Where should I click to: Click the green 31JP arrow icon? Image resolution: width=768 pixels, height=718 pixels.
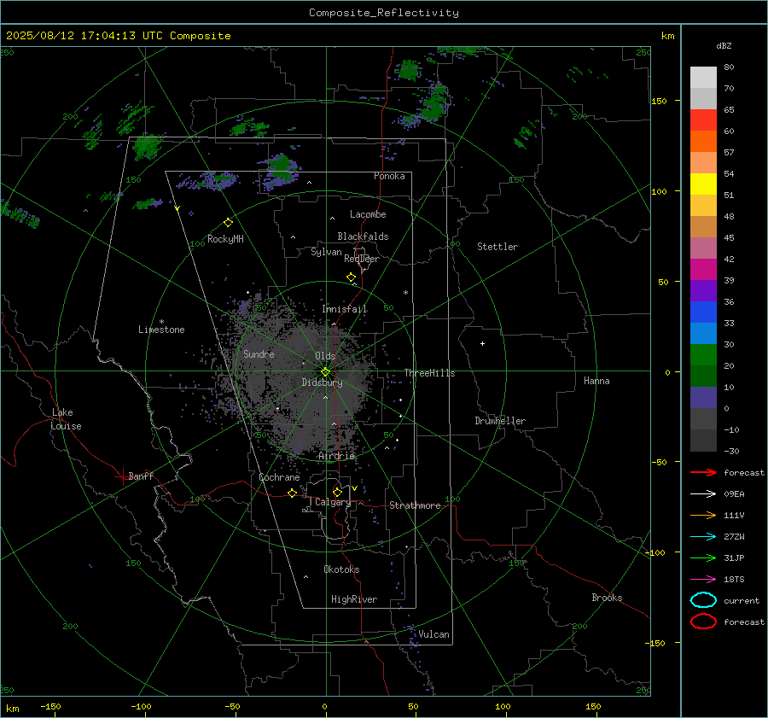[703, 557]
